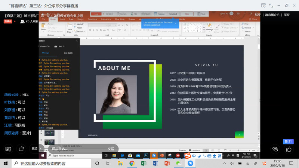Image resolution: width=299 pixels, height=168 pixels.
Task: Toggle text Shadow formatting
Action: click(101, 30)
